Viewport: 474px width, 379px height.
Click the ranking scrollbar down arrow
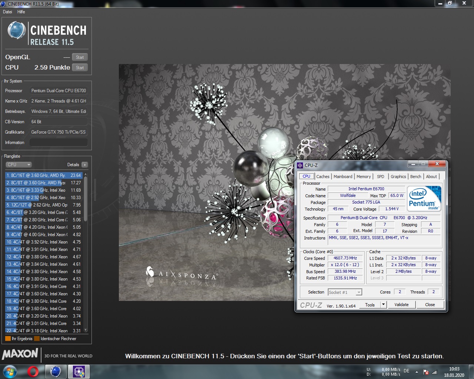[86, 330]
